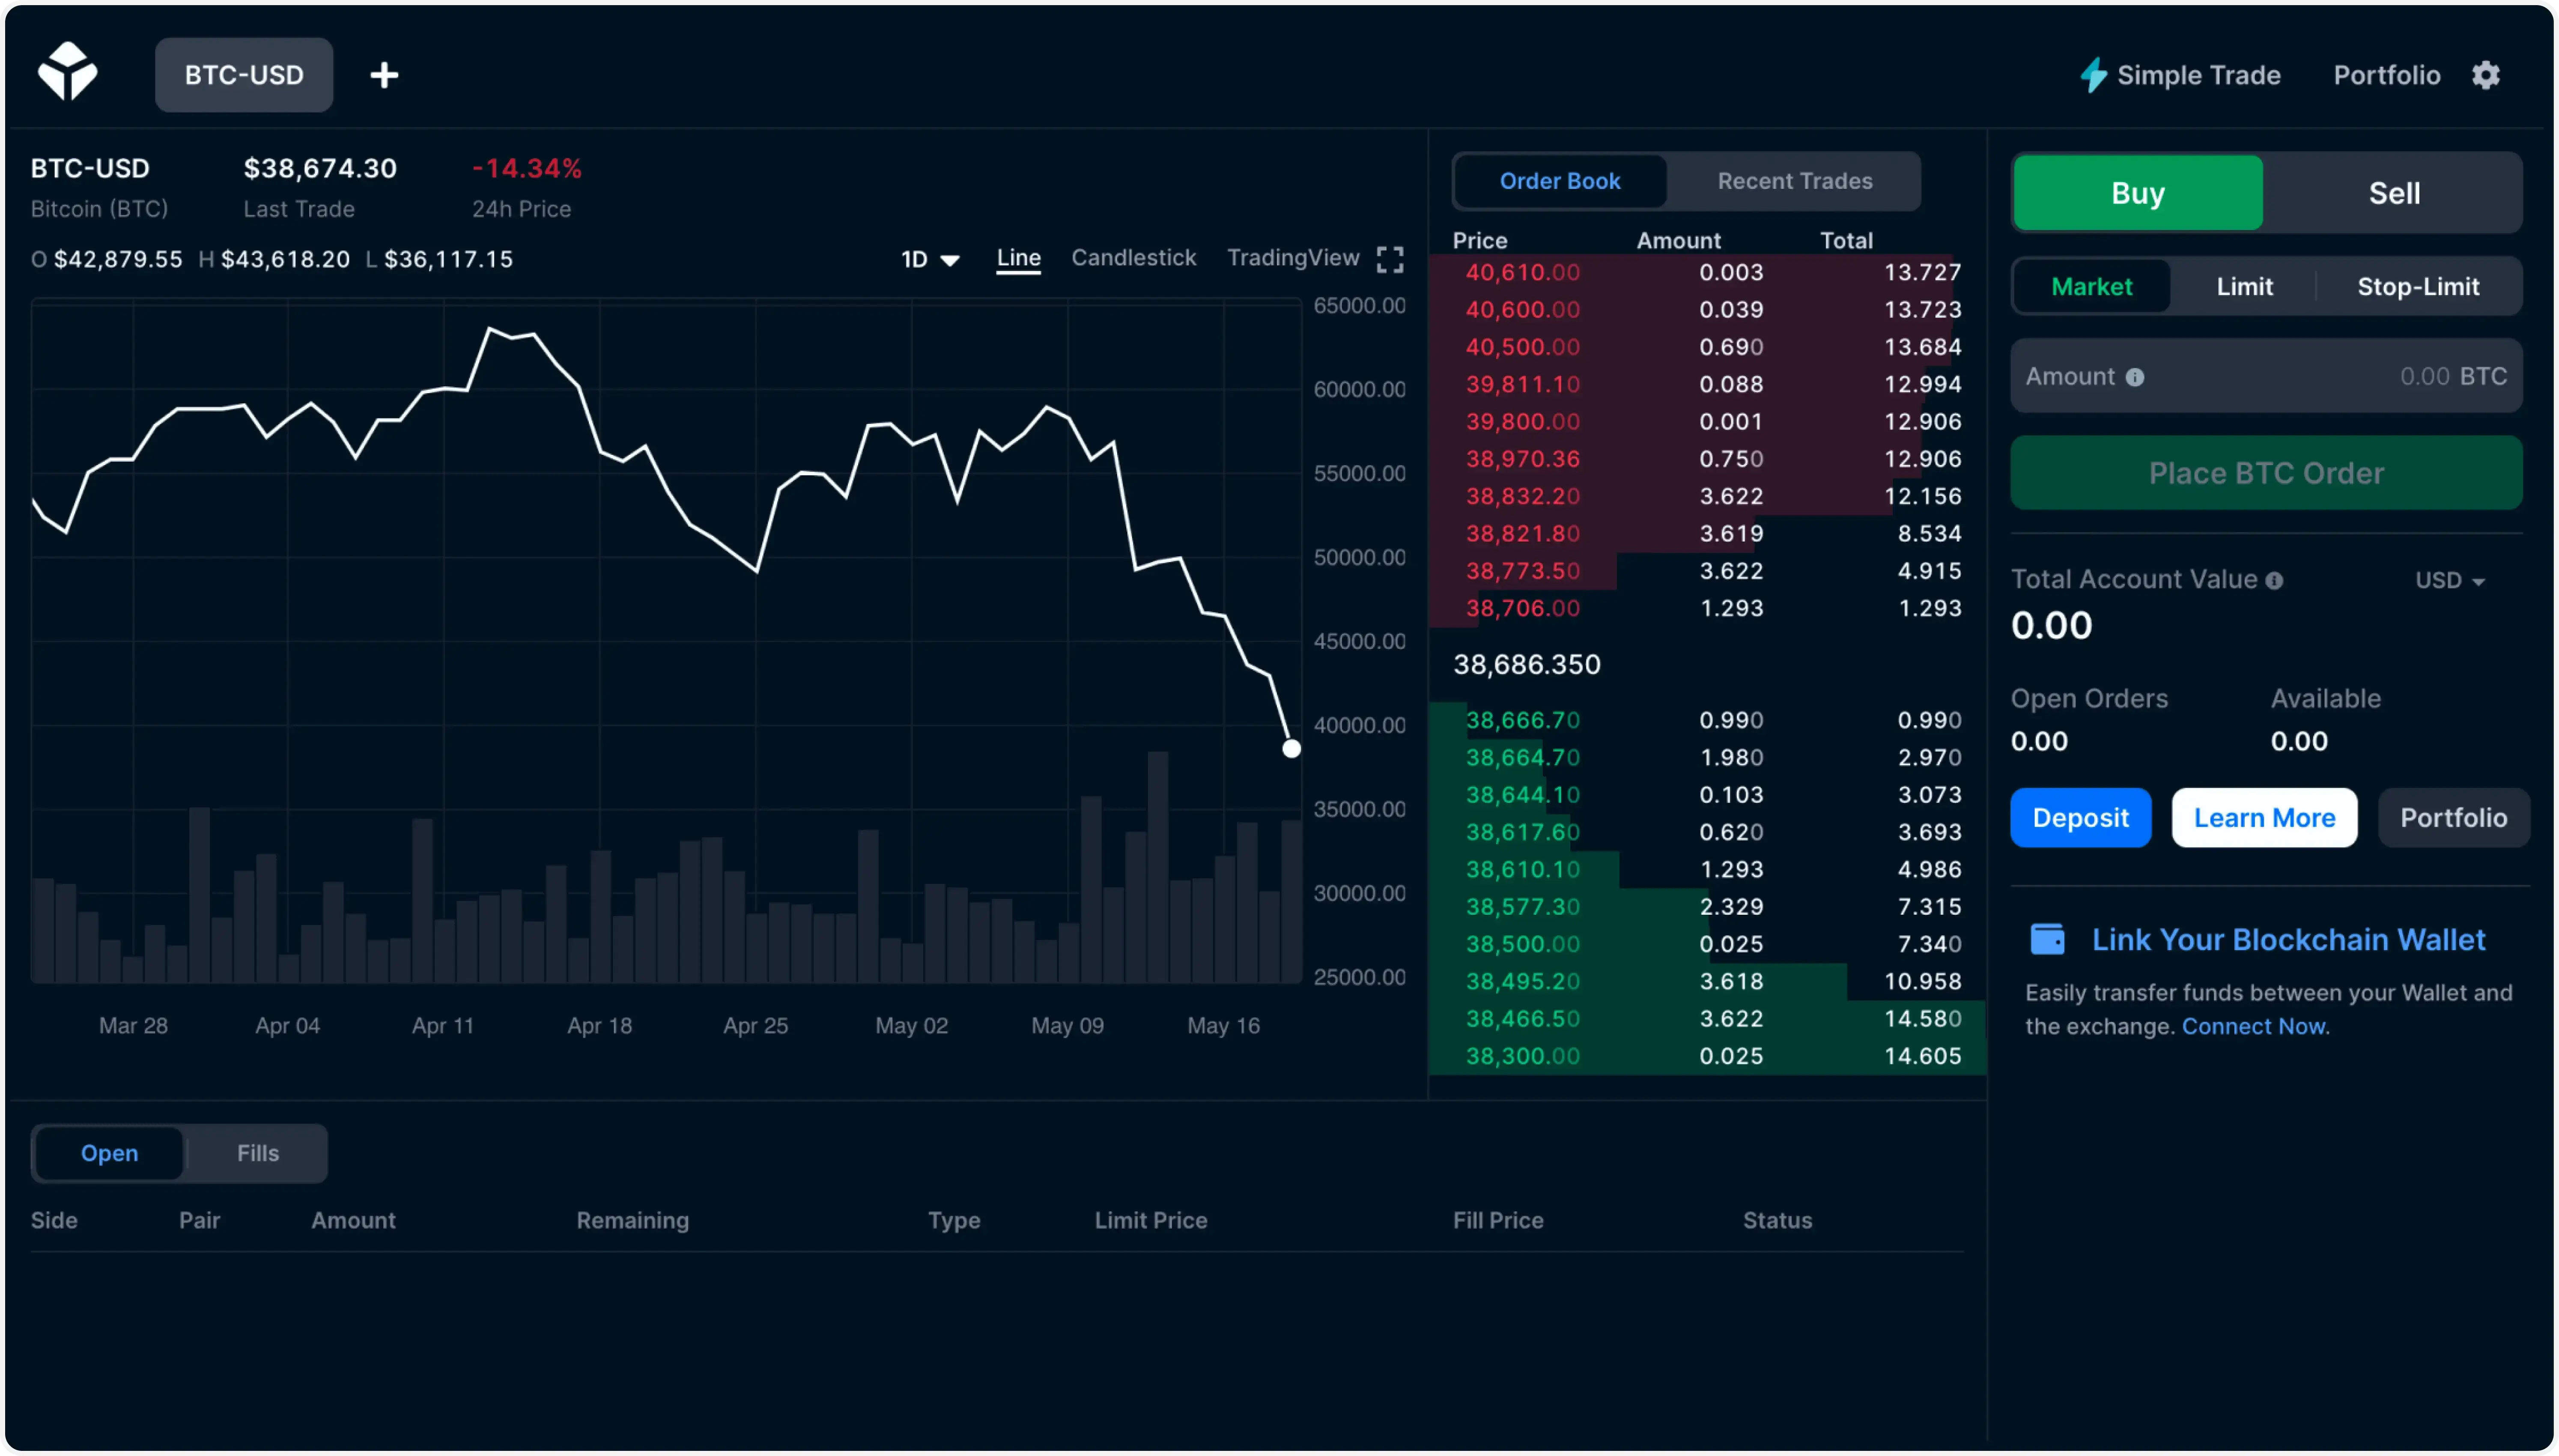Click the blue Deposit button
This screenshot has height=1456, width=2559.
click(2080, 818)
